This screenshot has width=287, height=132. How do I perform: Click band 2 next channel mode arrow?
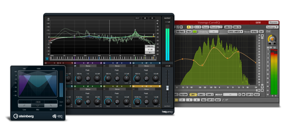click(x=92, y=63)
